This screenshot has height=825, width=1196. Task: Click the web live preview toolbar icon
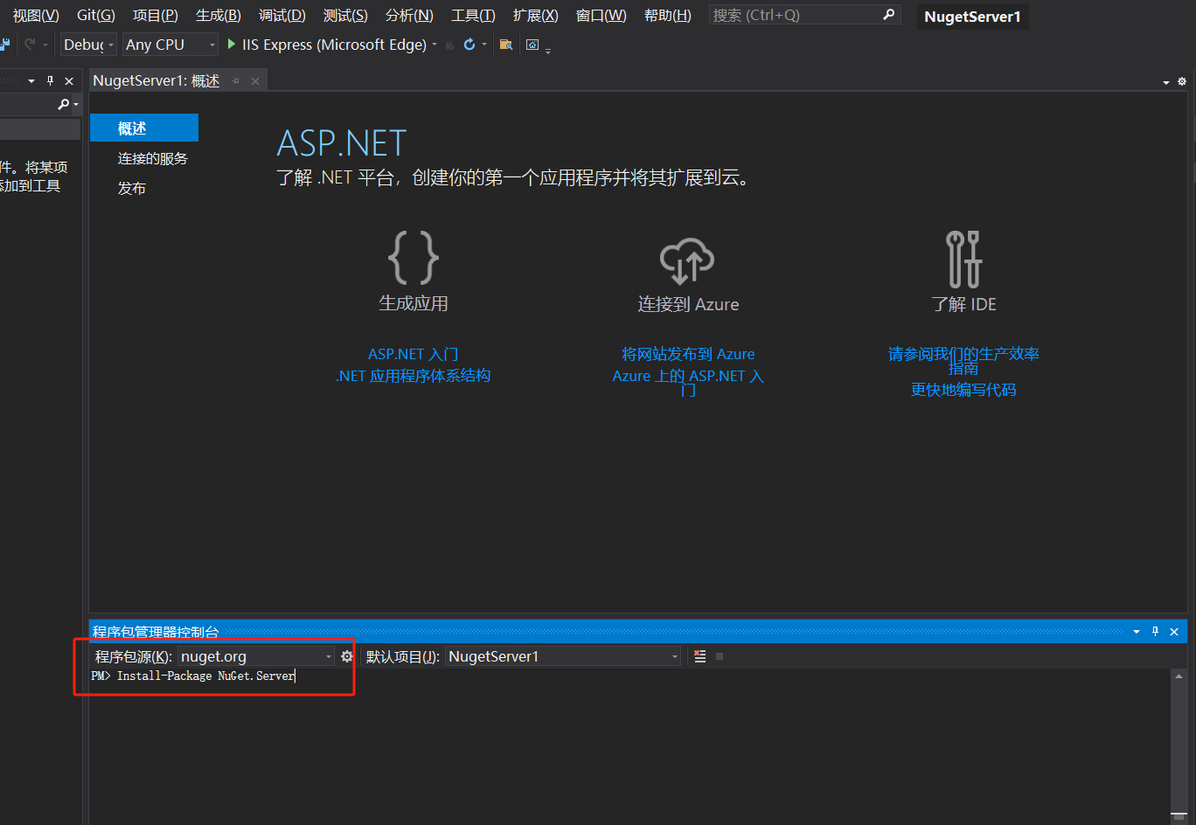(x=532, y=45)
